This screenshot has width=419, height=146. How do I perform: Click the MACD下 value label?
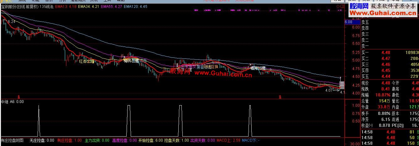point(250,140)
